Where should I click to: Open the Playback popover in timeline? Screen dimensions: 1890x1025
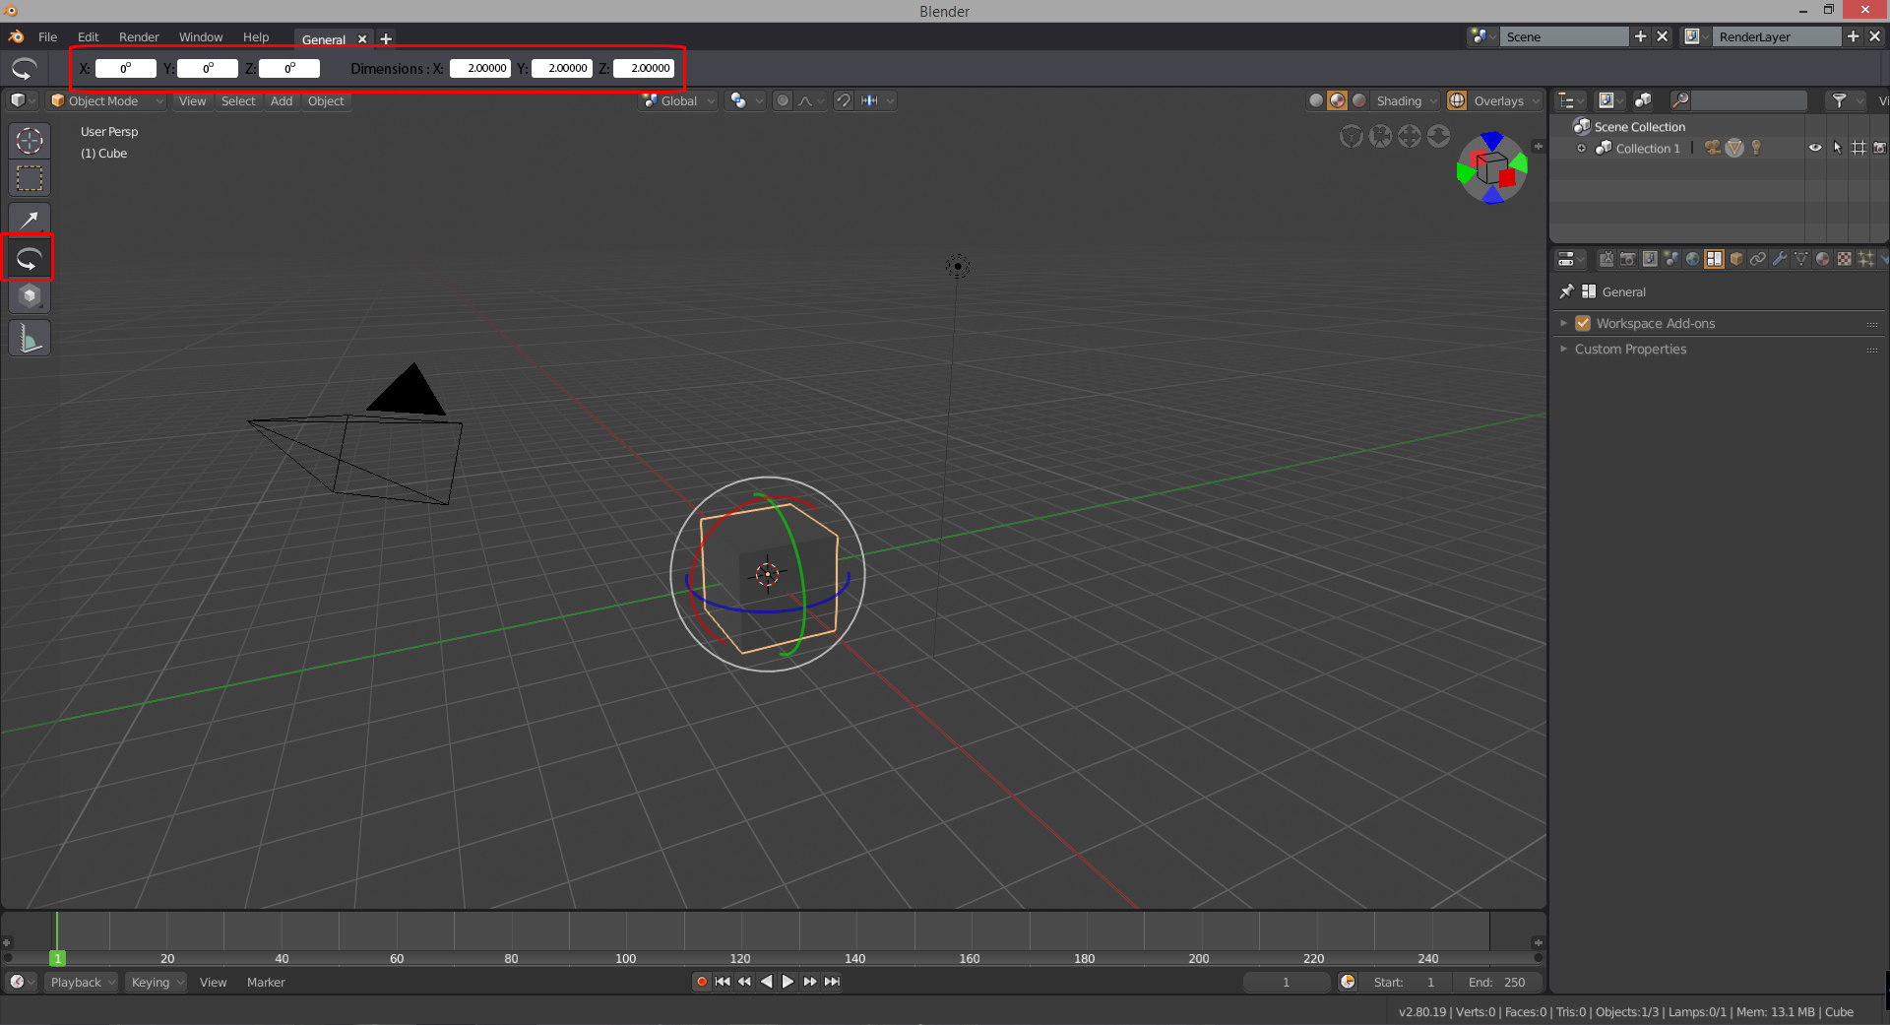(81, 982)
